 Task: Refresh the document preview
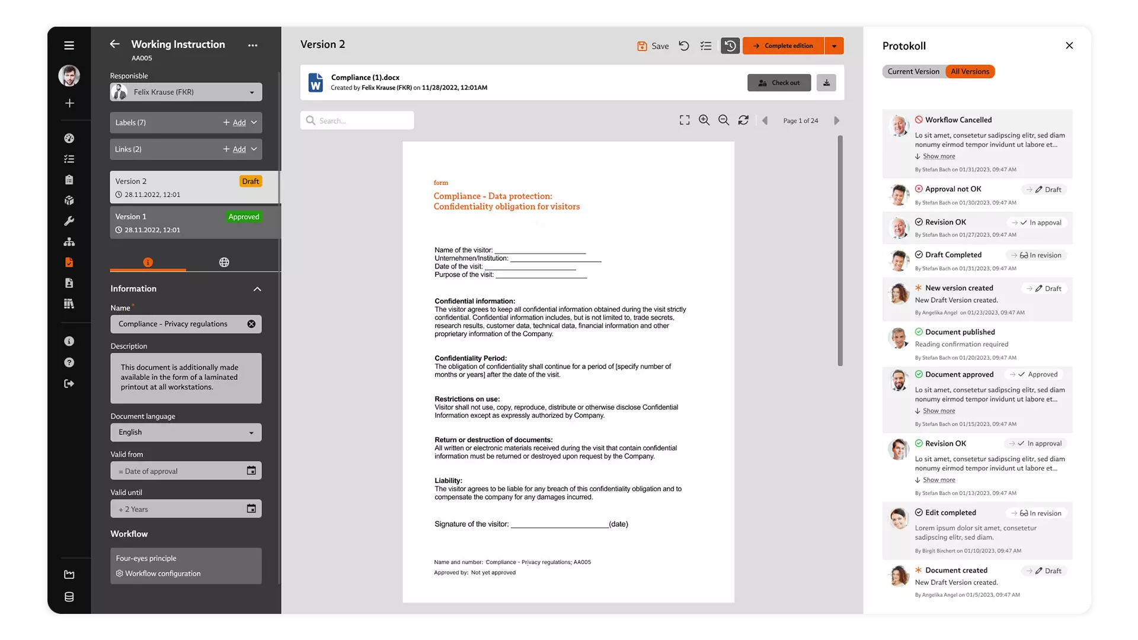(743, 120)
